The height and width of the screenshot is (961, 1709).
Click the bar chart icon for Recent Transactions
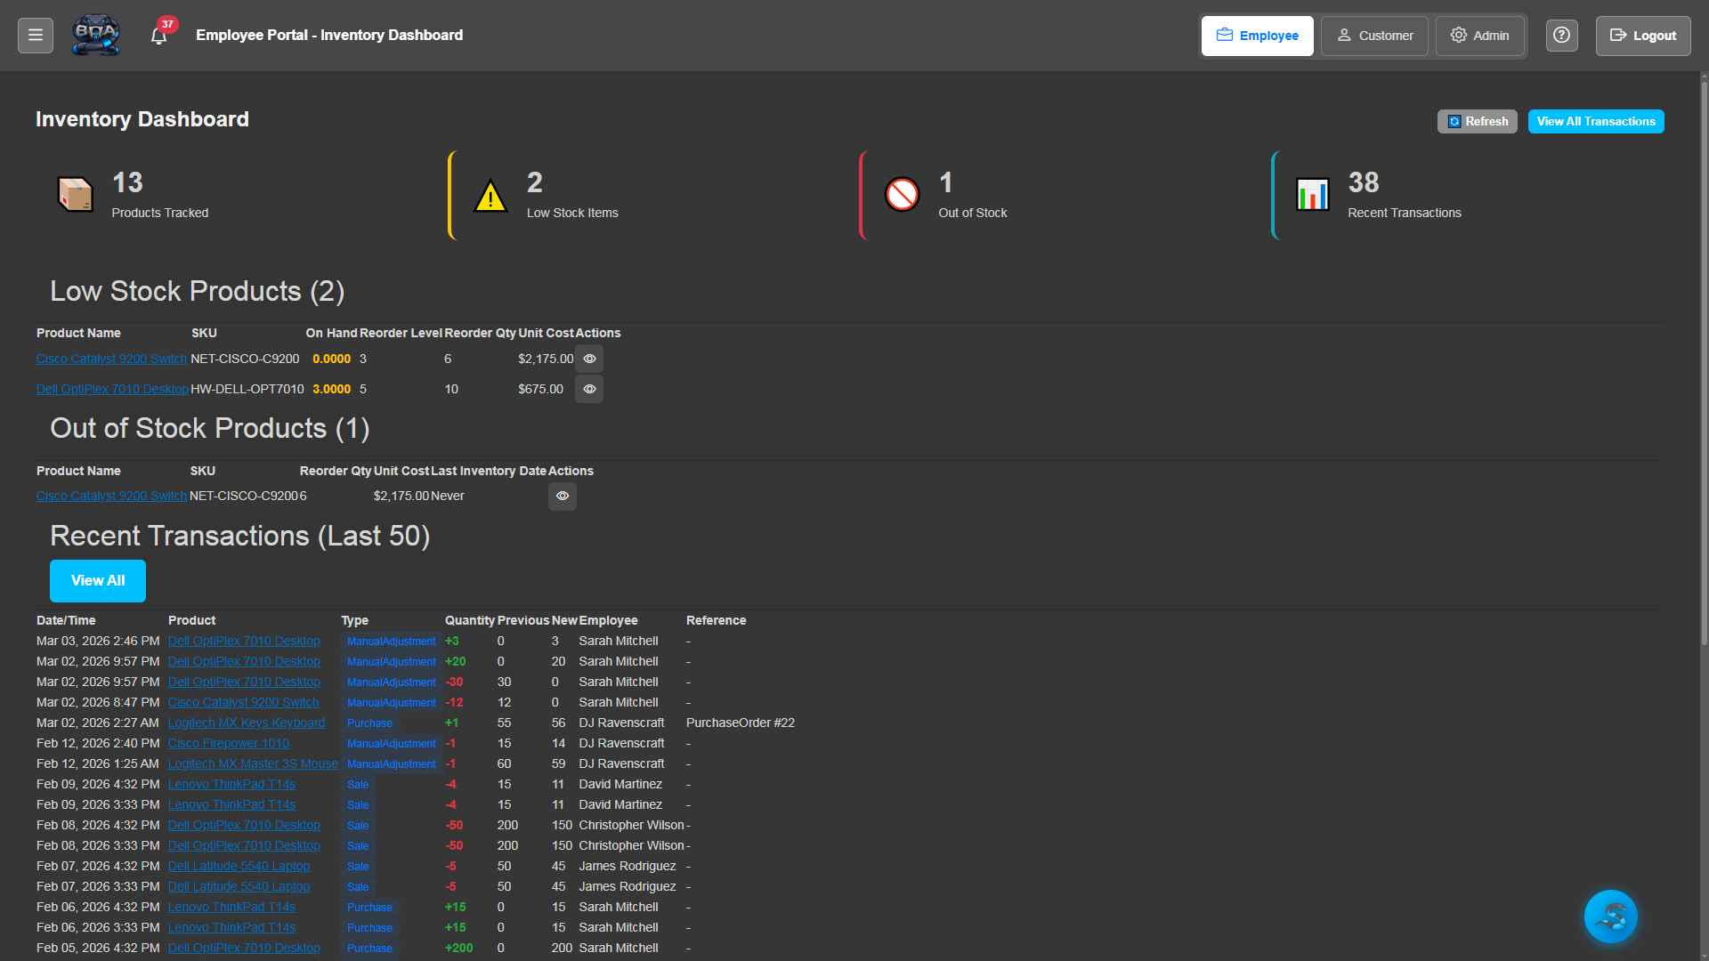click(x=1311, y=195)
